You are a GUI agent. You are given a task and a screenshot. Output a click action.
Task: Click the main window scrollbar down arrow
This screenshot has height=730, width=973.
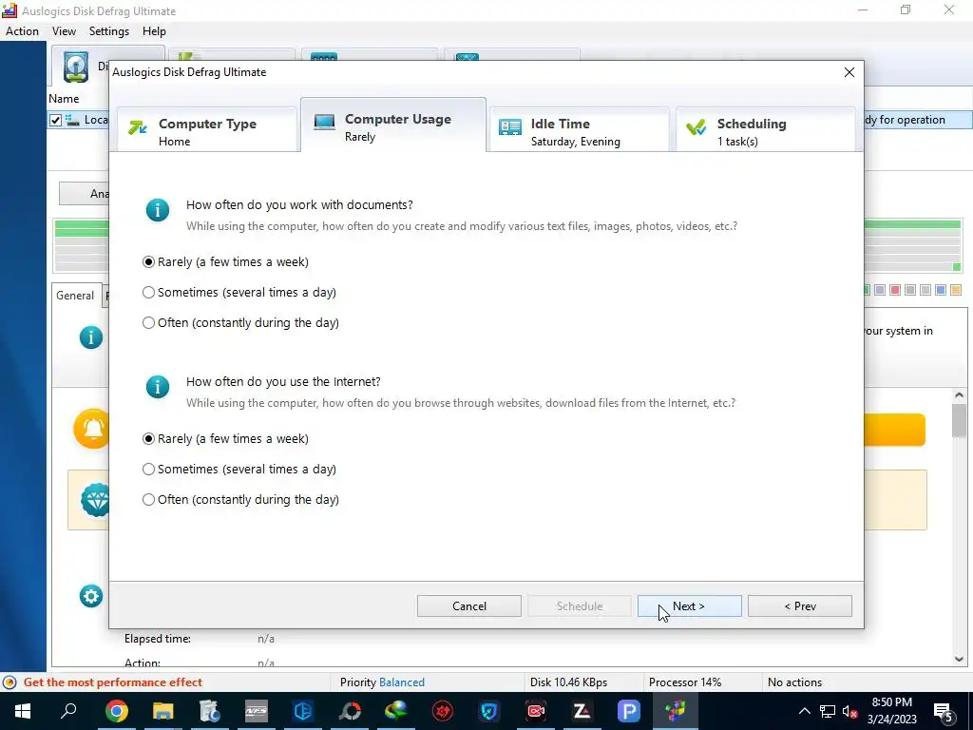(959, 660)
